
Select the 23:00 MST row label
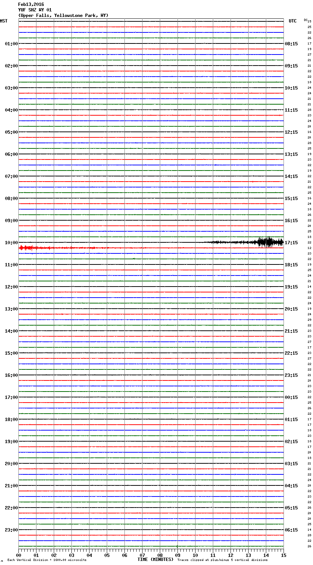point(11,530)
